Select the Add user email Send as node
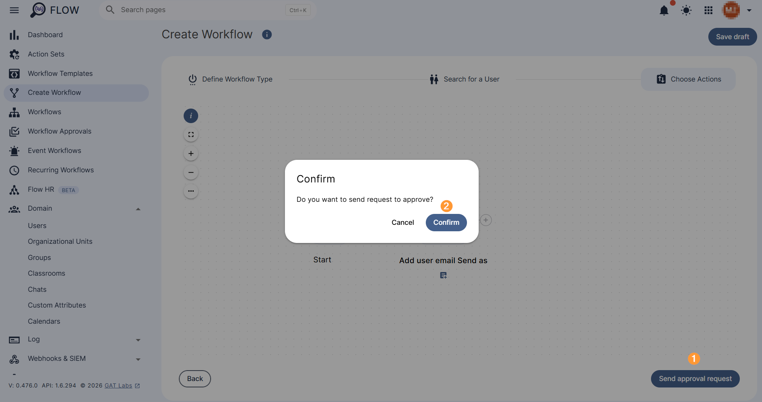The width and height of the screenshot is (762, 402). tap(443, 261)
